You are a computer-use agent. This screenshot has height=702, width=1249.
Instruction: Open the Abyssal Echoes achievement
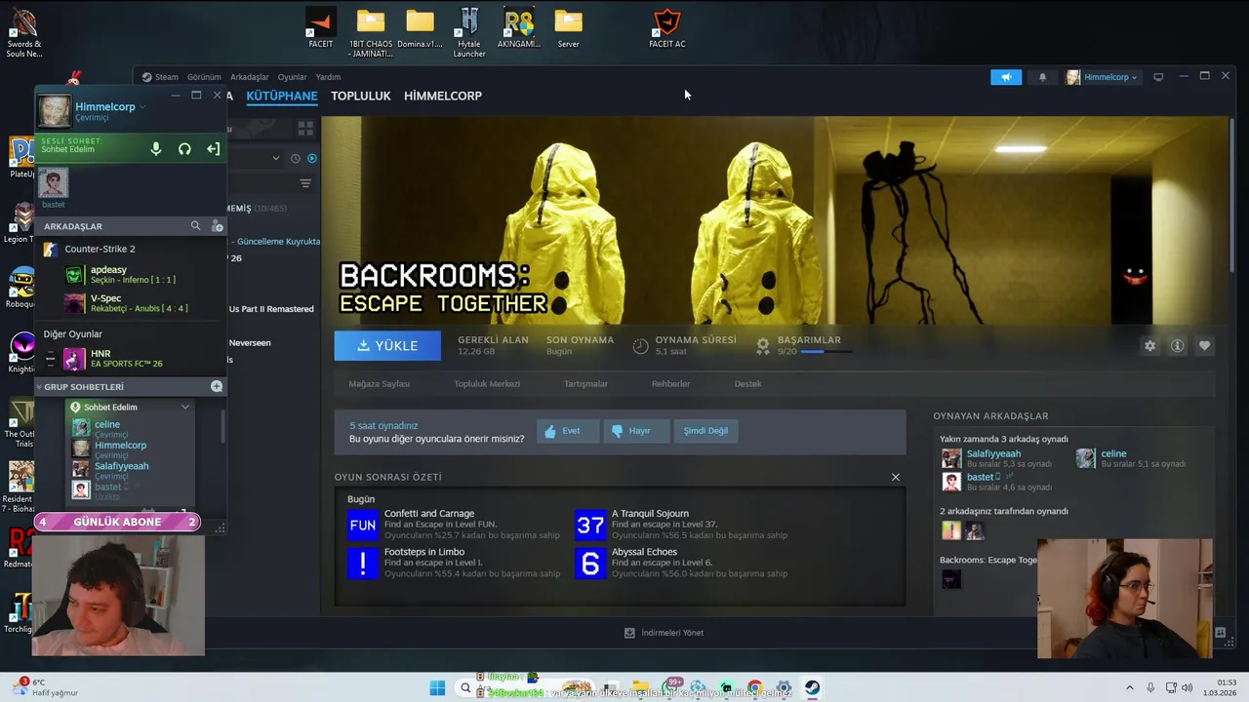coord(681,563)
